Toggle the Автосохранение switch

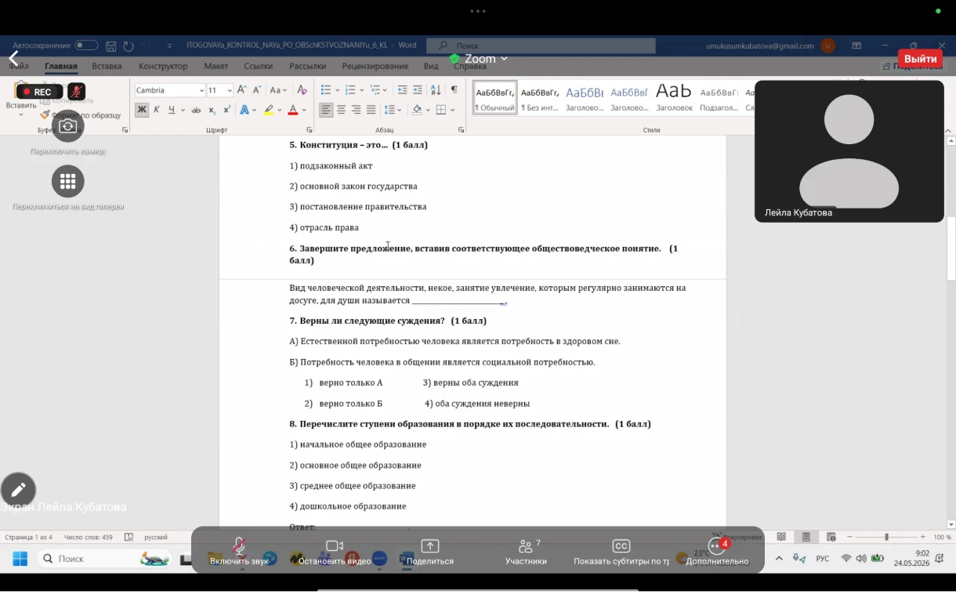pyautogui.click(x=86, y=45)
